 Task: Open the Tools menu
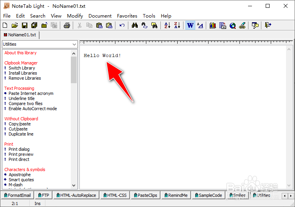149,16
